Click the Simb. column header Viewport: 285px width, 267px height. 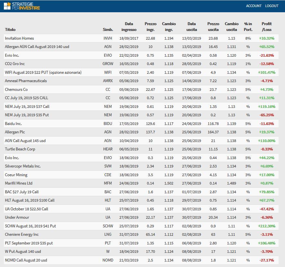(x=108, y=30)
